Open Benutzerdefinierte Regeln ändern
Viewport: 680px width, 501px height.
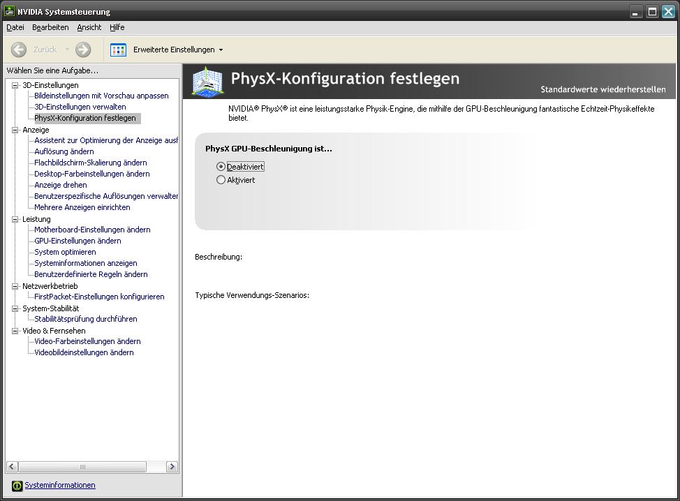pyautogui.click(x=91, y=274)
